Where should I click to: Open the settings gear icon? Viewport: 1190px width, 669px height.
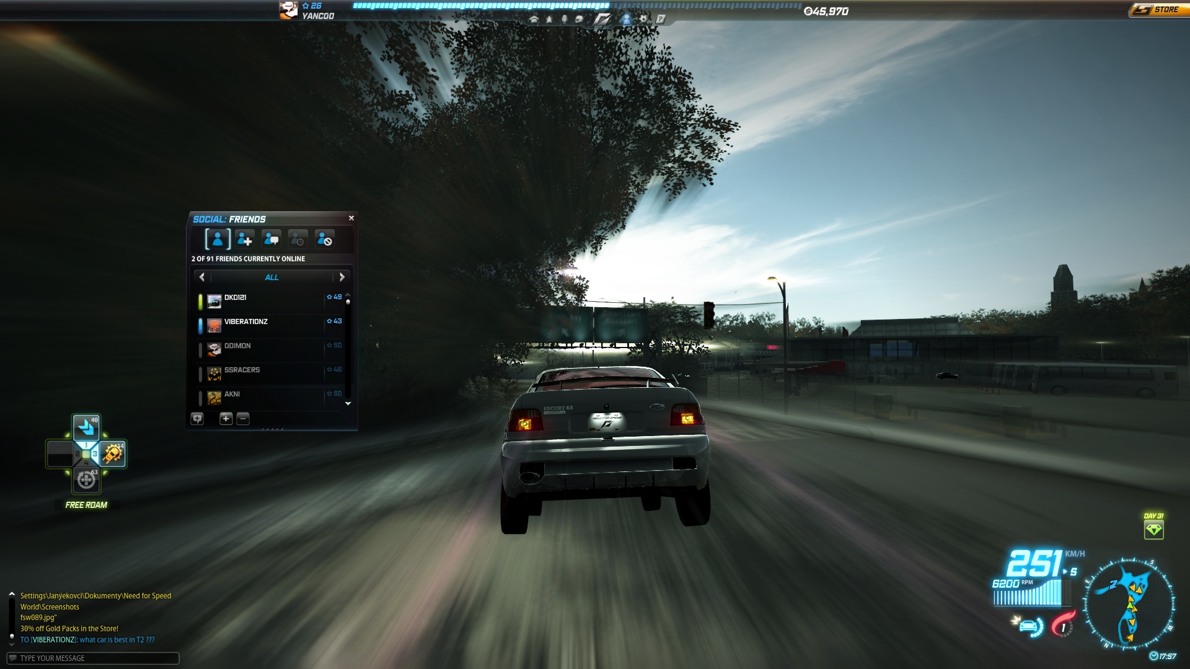coord(643,19)
